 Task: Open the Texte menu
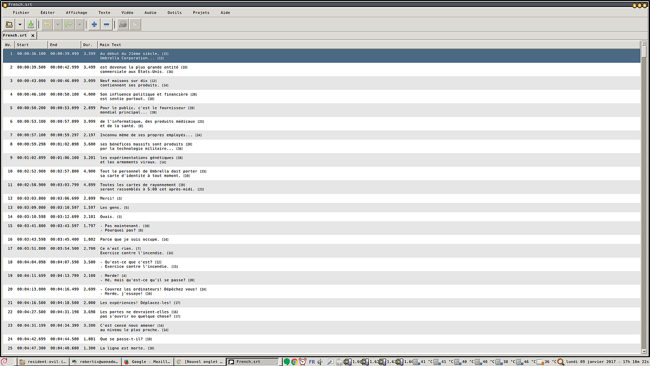coord(104,13)
